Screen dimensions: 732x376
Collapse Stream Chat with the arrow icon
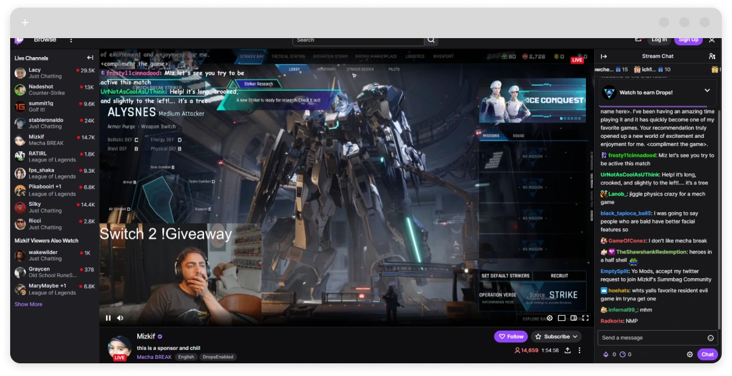[x=604, y=57]
